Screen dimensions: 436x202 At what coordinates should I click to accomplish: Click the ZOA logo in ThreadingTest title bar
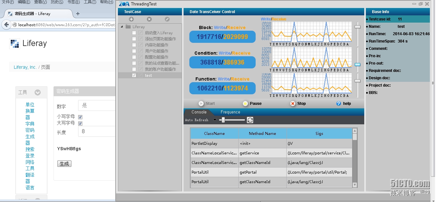tap(124, 4)
